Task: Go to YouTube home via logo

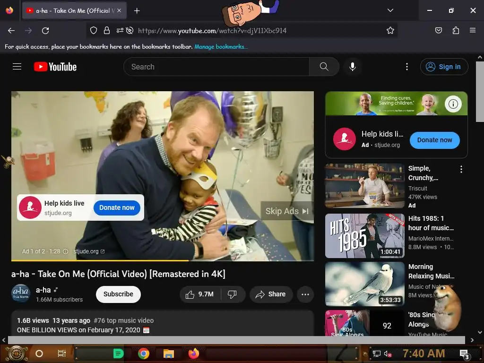Action: 55,67
